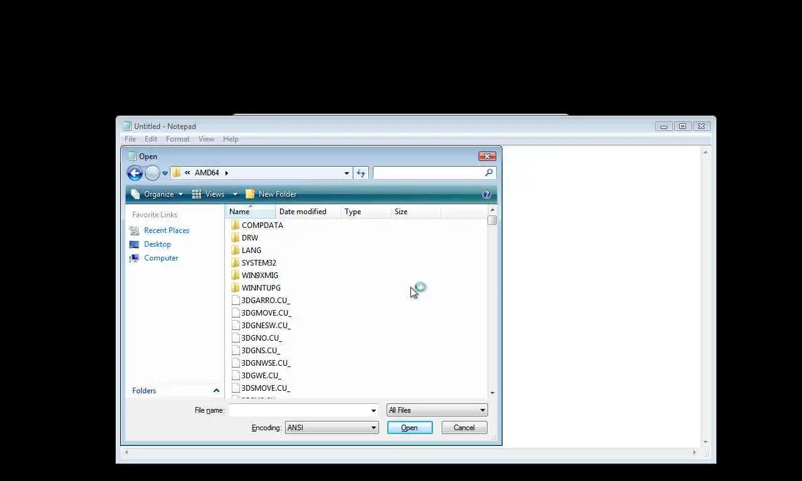Expand the Views dropdown arrow
This screenshot has width=802, height=481.
point(235,194)
